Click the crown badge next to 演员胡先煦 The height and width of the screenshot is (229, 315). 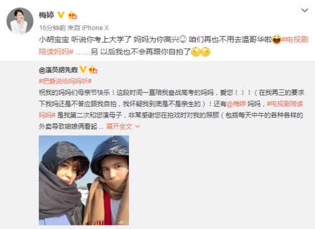pos(93,70)
